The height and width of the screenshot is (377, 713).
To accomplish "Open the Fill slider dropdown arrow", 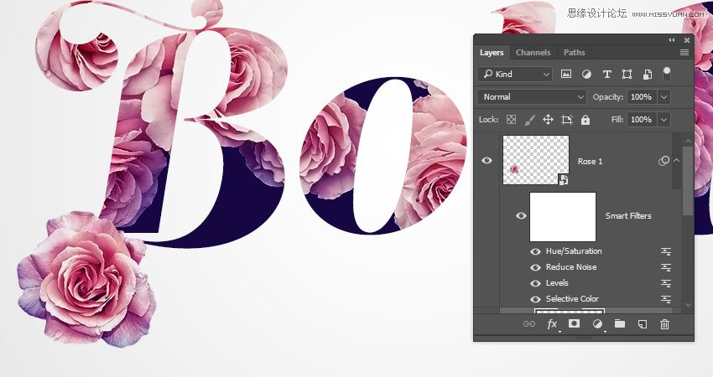I will pos(664,120).
